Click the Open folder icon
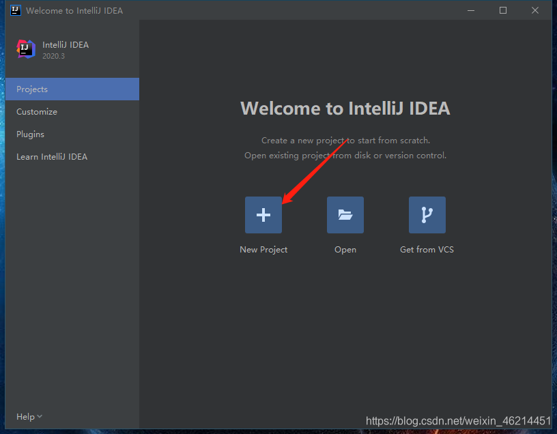Viewport: 557px width, 434px height. [x=345, y=215]
